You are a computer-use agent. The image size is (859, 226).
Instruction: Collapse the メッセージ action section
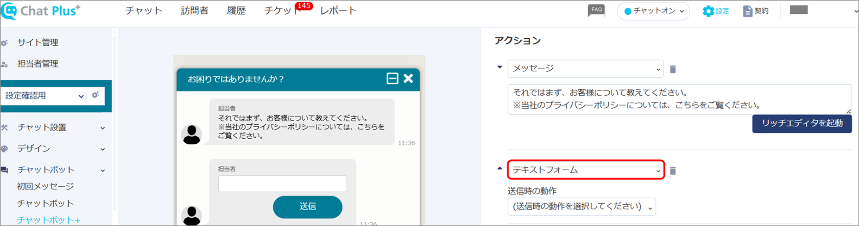pyautogui.click(x=499, y=67)
